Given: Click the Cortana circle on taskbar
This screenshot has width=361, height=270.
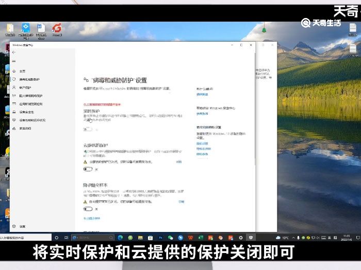Looking at the screenshot, I should pyautogui.click(x=56, y=238).
